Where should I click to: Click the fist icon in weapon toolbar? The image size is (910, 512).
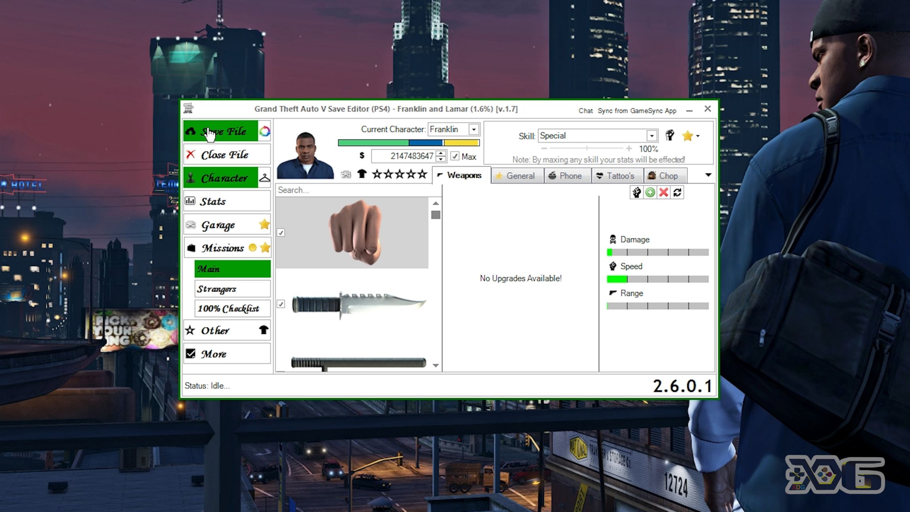pyautogui.click(x=636, y=192)
